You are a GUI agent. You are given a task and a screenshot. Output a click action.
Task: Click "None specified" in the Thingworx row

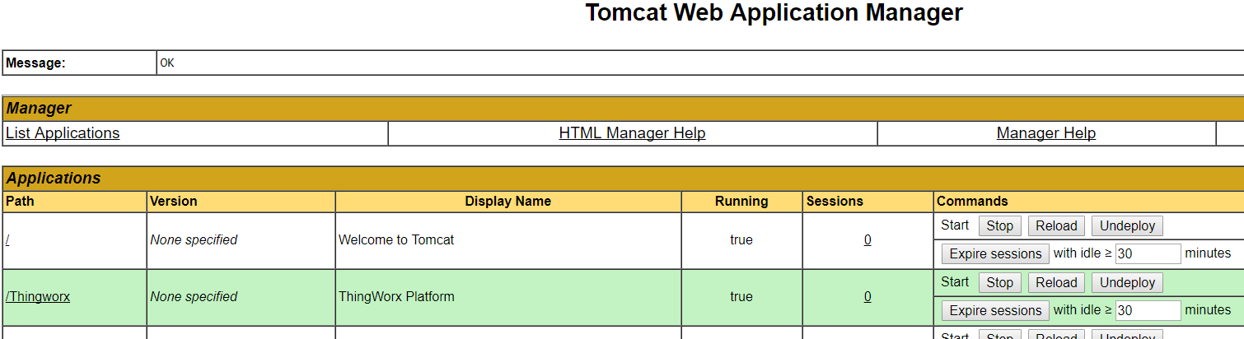[x=194, y=297]
